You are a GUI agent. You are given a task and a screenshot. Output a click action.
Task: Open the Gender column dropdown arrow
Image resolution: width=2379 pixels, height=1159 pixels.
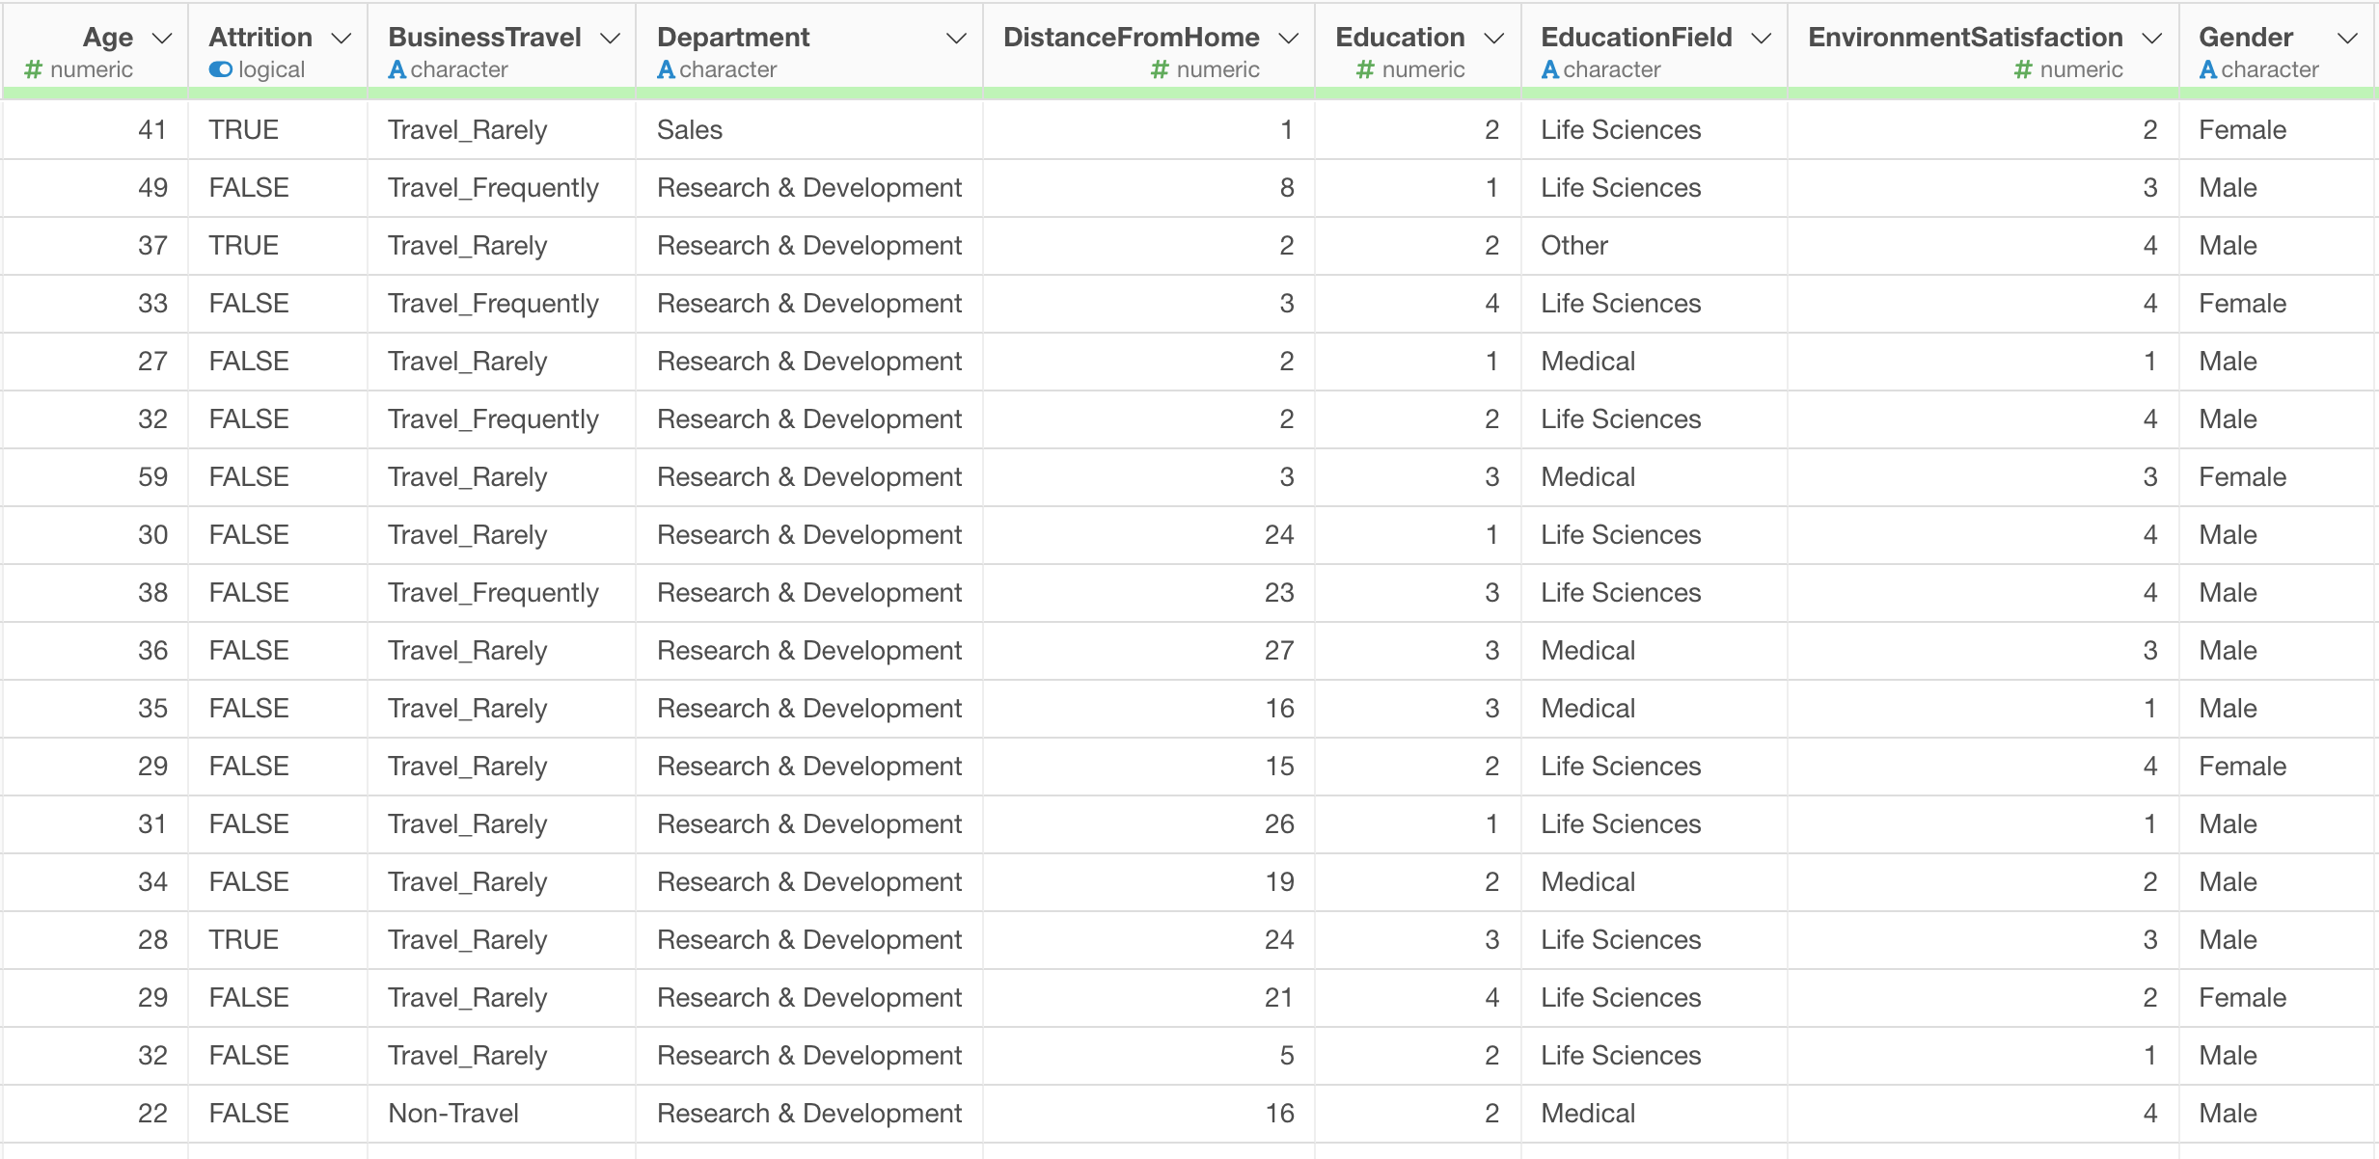[x=2348, y=39]
